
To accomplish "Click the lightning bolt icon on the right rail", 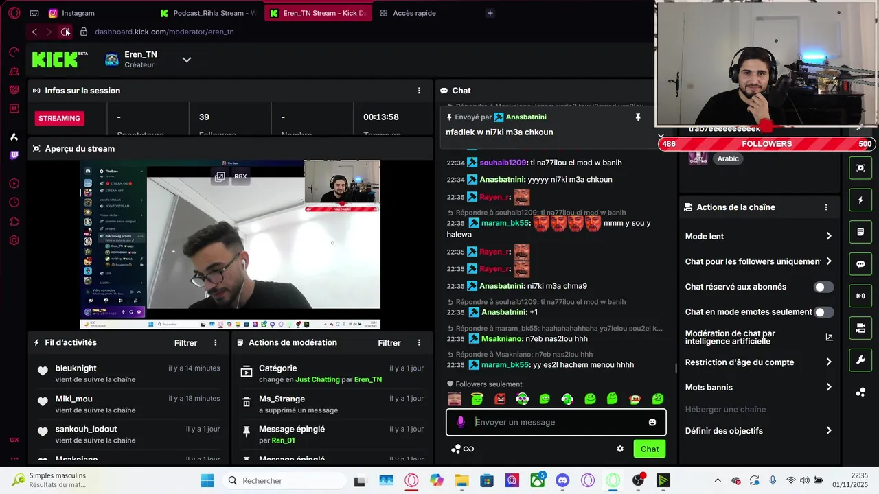I will coord(860,200).
